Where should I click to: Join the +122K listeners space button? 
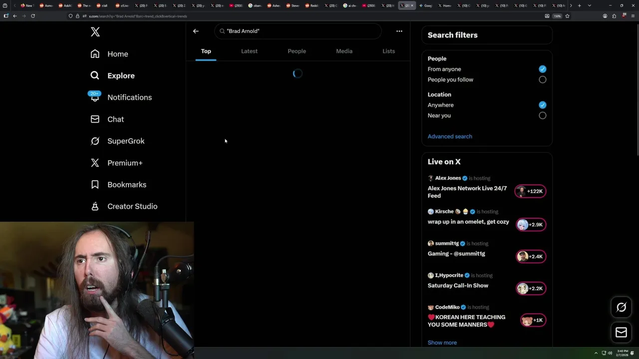click(x=530, y=191)
